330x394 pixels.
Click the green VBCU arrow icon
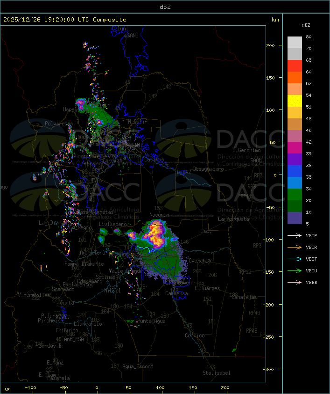coord(295,270)
